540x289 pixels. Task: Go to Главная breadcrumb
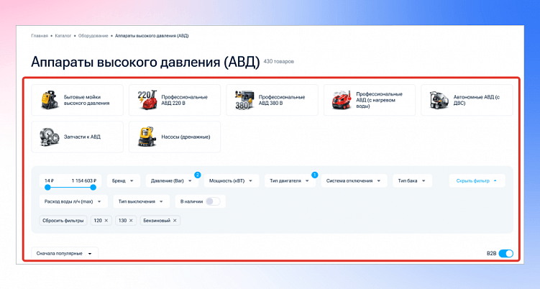40,36
